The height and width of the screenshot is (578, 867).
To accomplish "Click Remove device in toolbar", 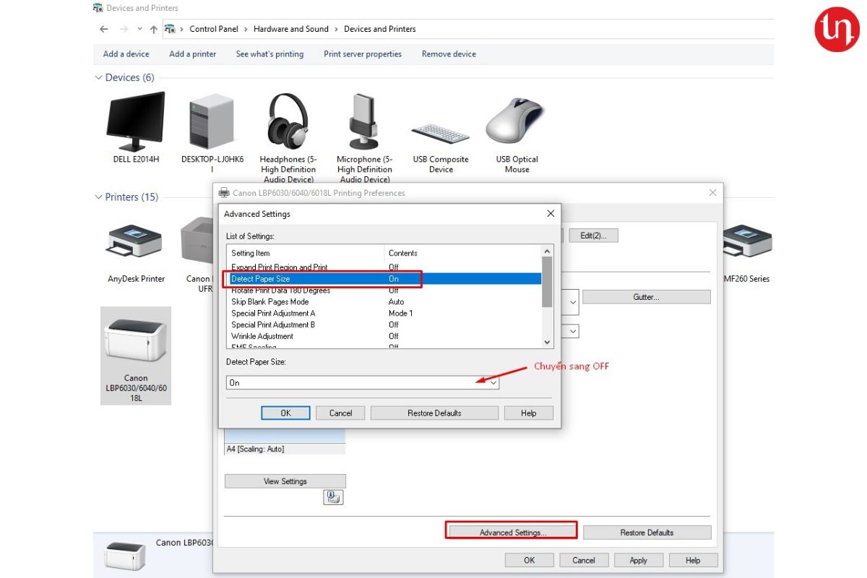I will click(x=449, y=54).
